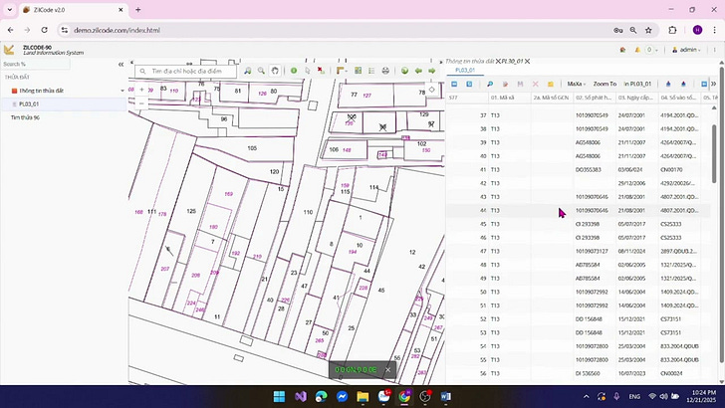Click the 'In PL03_01' button
Screen dimensions: 725x408
pos(639,84)
